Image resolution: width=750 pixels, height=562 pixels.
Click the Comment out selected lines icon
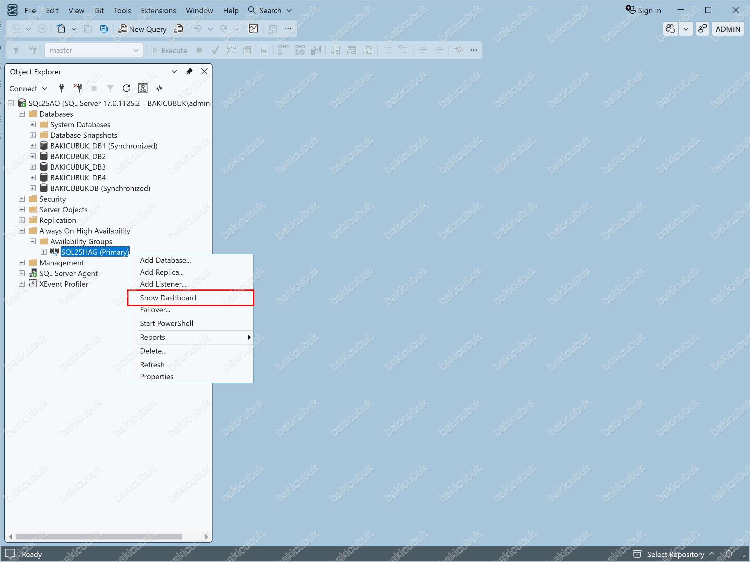pyautogui.click(x=387, y=50)
